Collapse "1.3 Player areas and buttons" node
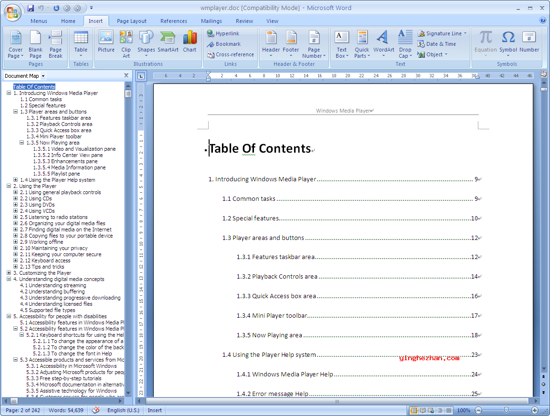The image size is (550, 416). (15, 112)
